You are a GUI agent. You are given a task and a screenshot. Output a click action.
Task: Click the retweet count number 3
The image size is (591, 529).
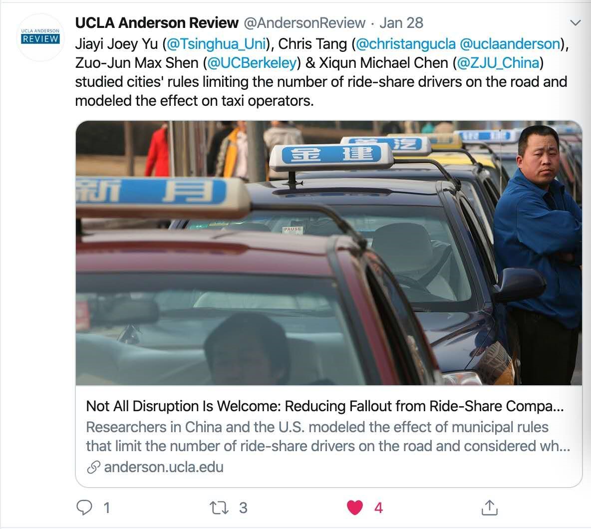point(243,508)
